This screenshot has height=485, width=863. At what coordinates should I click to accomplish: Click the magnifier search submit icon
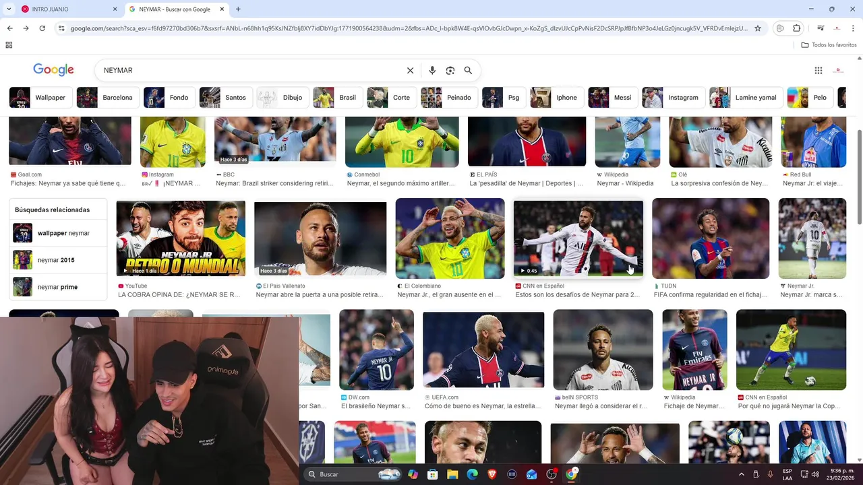point(468,70)
